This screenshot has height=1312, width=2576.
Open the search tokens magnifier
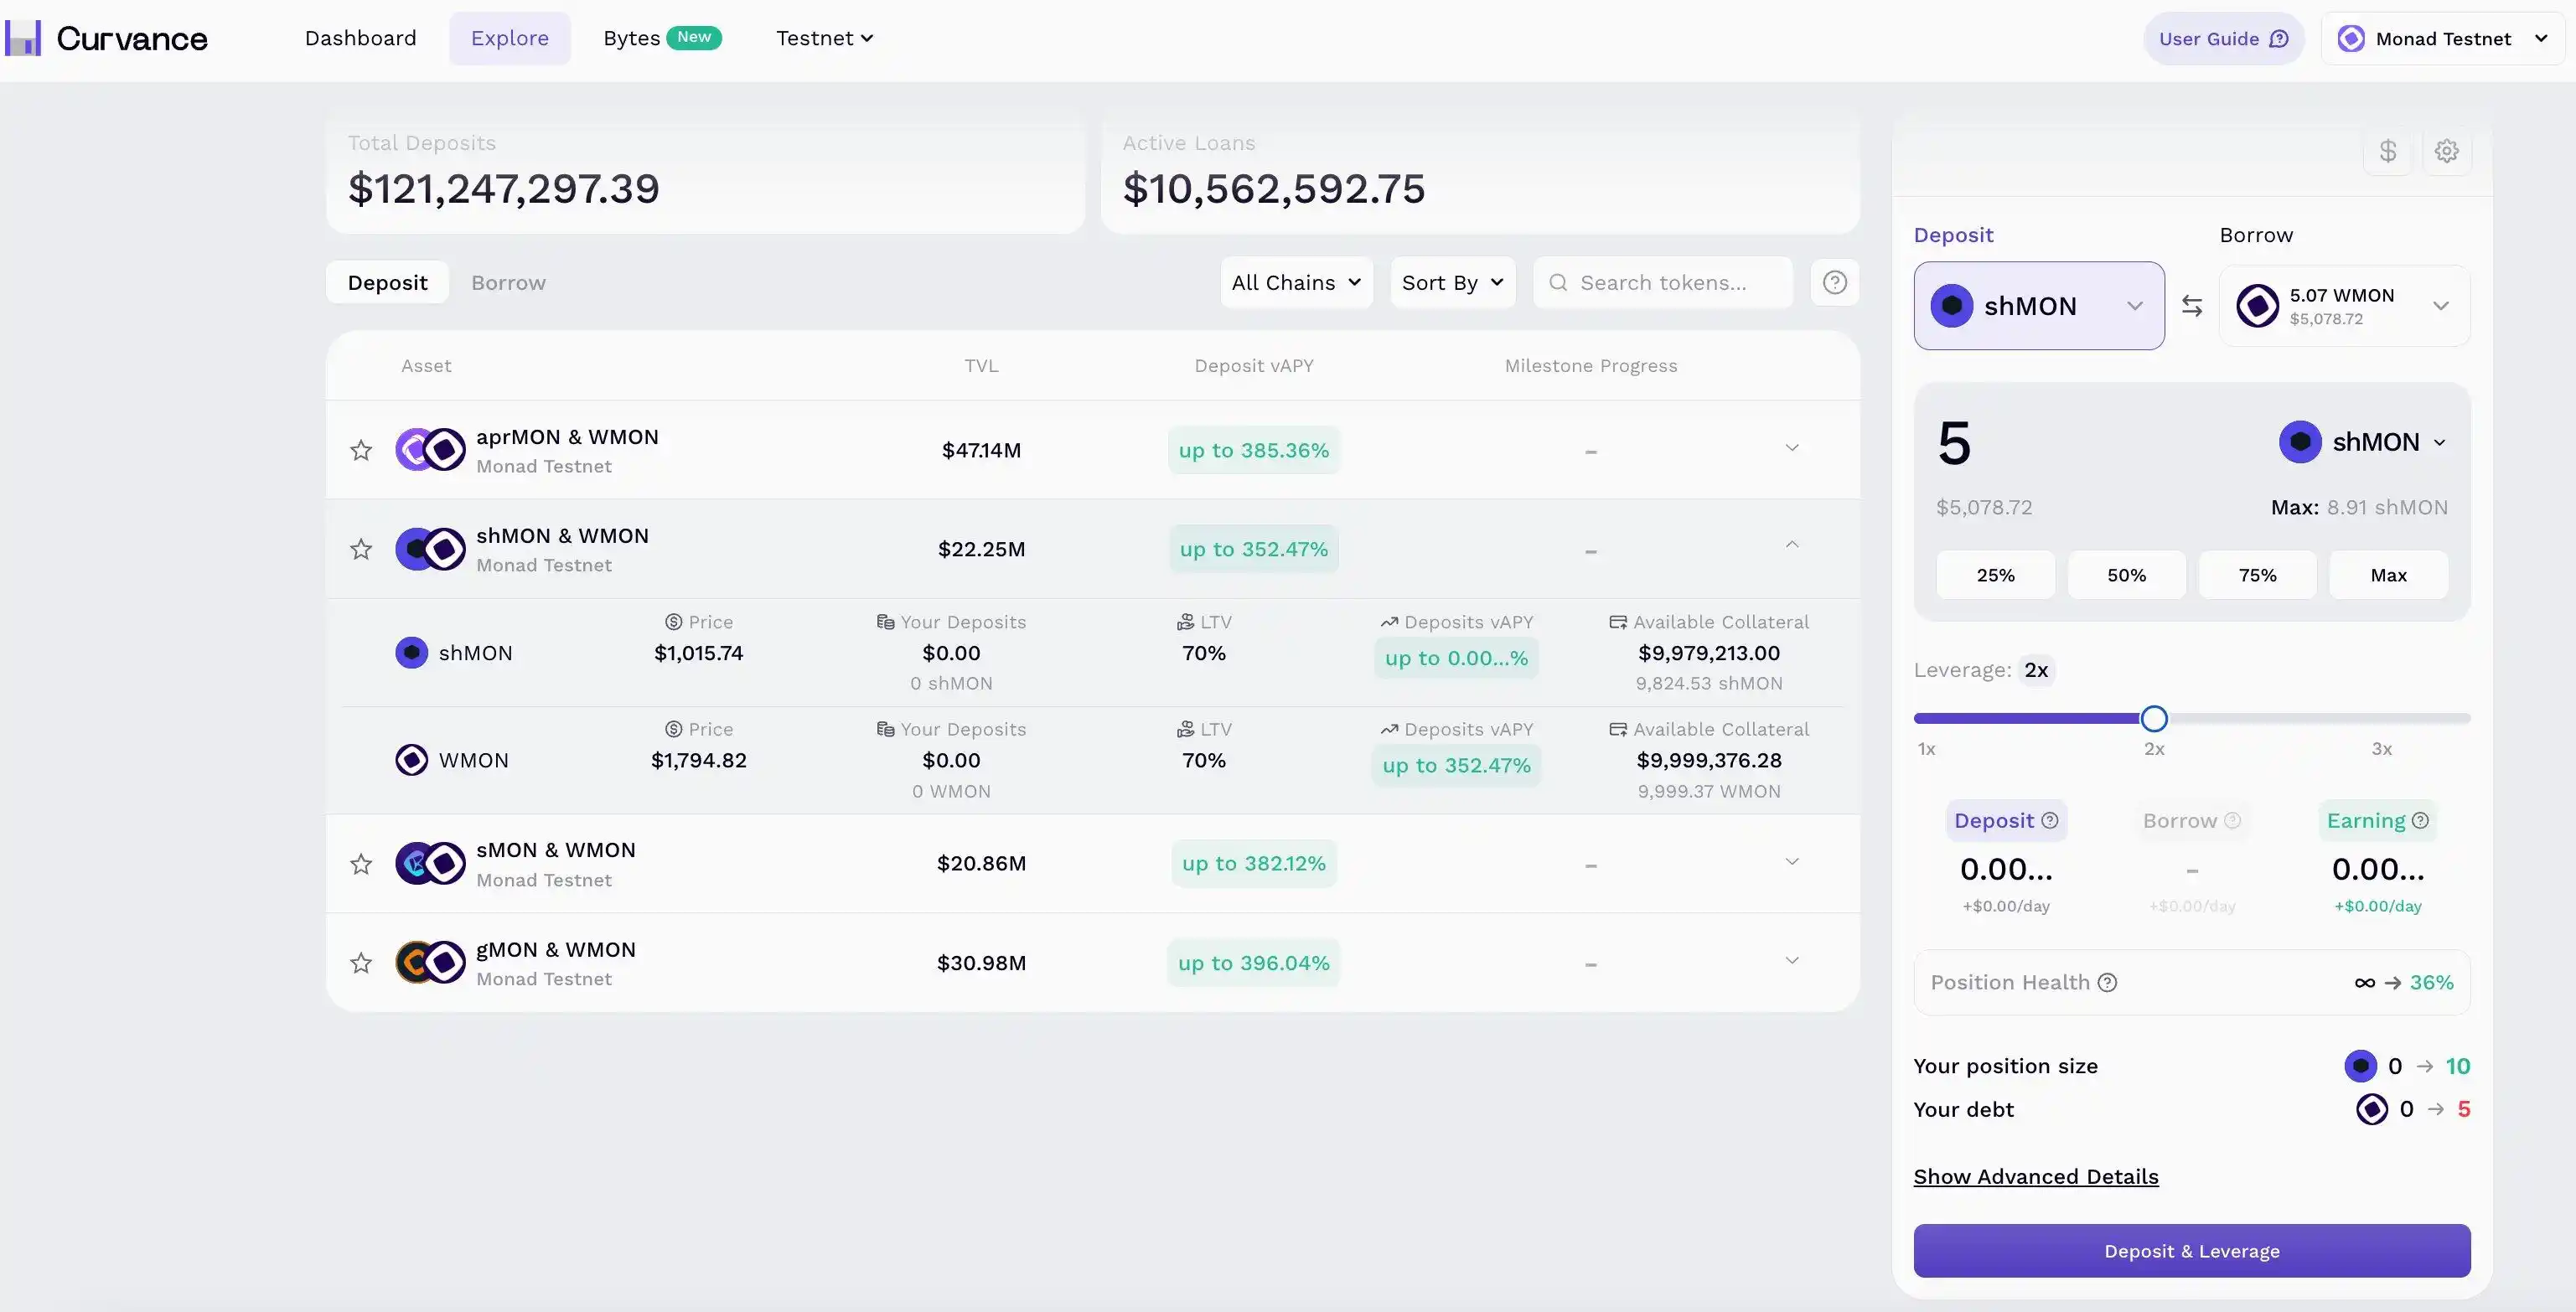pyautogui.click(x=1558, y=283)
